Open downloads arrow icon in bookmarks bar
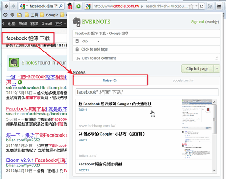Viewport: 226px width, 179px height. point(12,15)
